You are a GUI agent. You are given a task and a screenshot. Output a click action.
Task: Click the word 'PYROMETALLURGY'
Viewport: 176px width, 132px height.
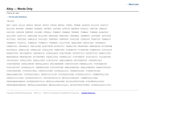coord(95,81)
